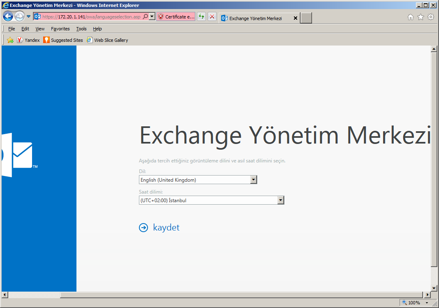This screenshot has height=308, width=439.
Task: Open the Tools gear menu
Action: (x=431, y=17)
